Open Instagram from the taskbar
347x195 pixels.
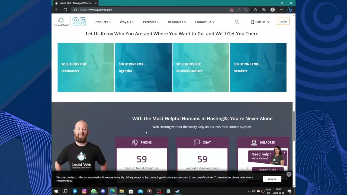point(84,191)
